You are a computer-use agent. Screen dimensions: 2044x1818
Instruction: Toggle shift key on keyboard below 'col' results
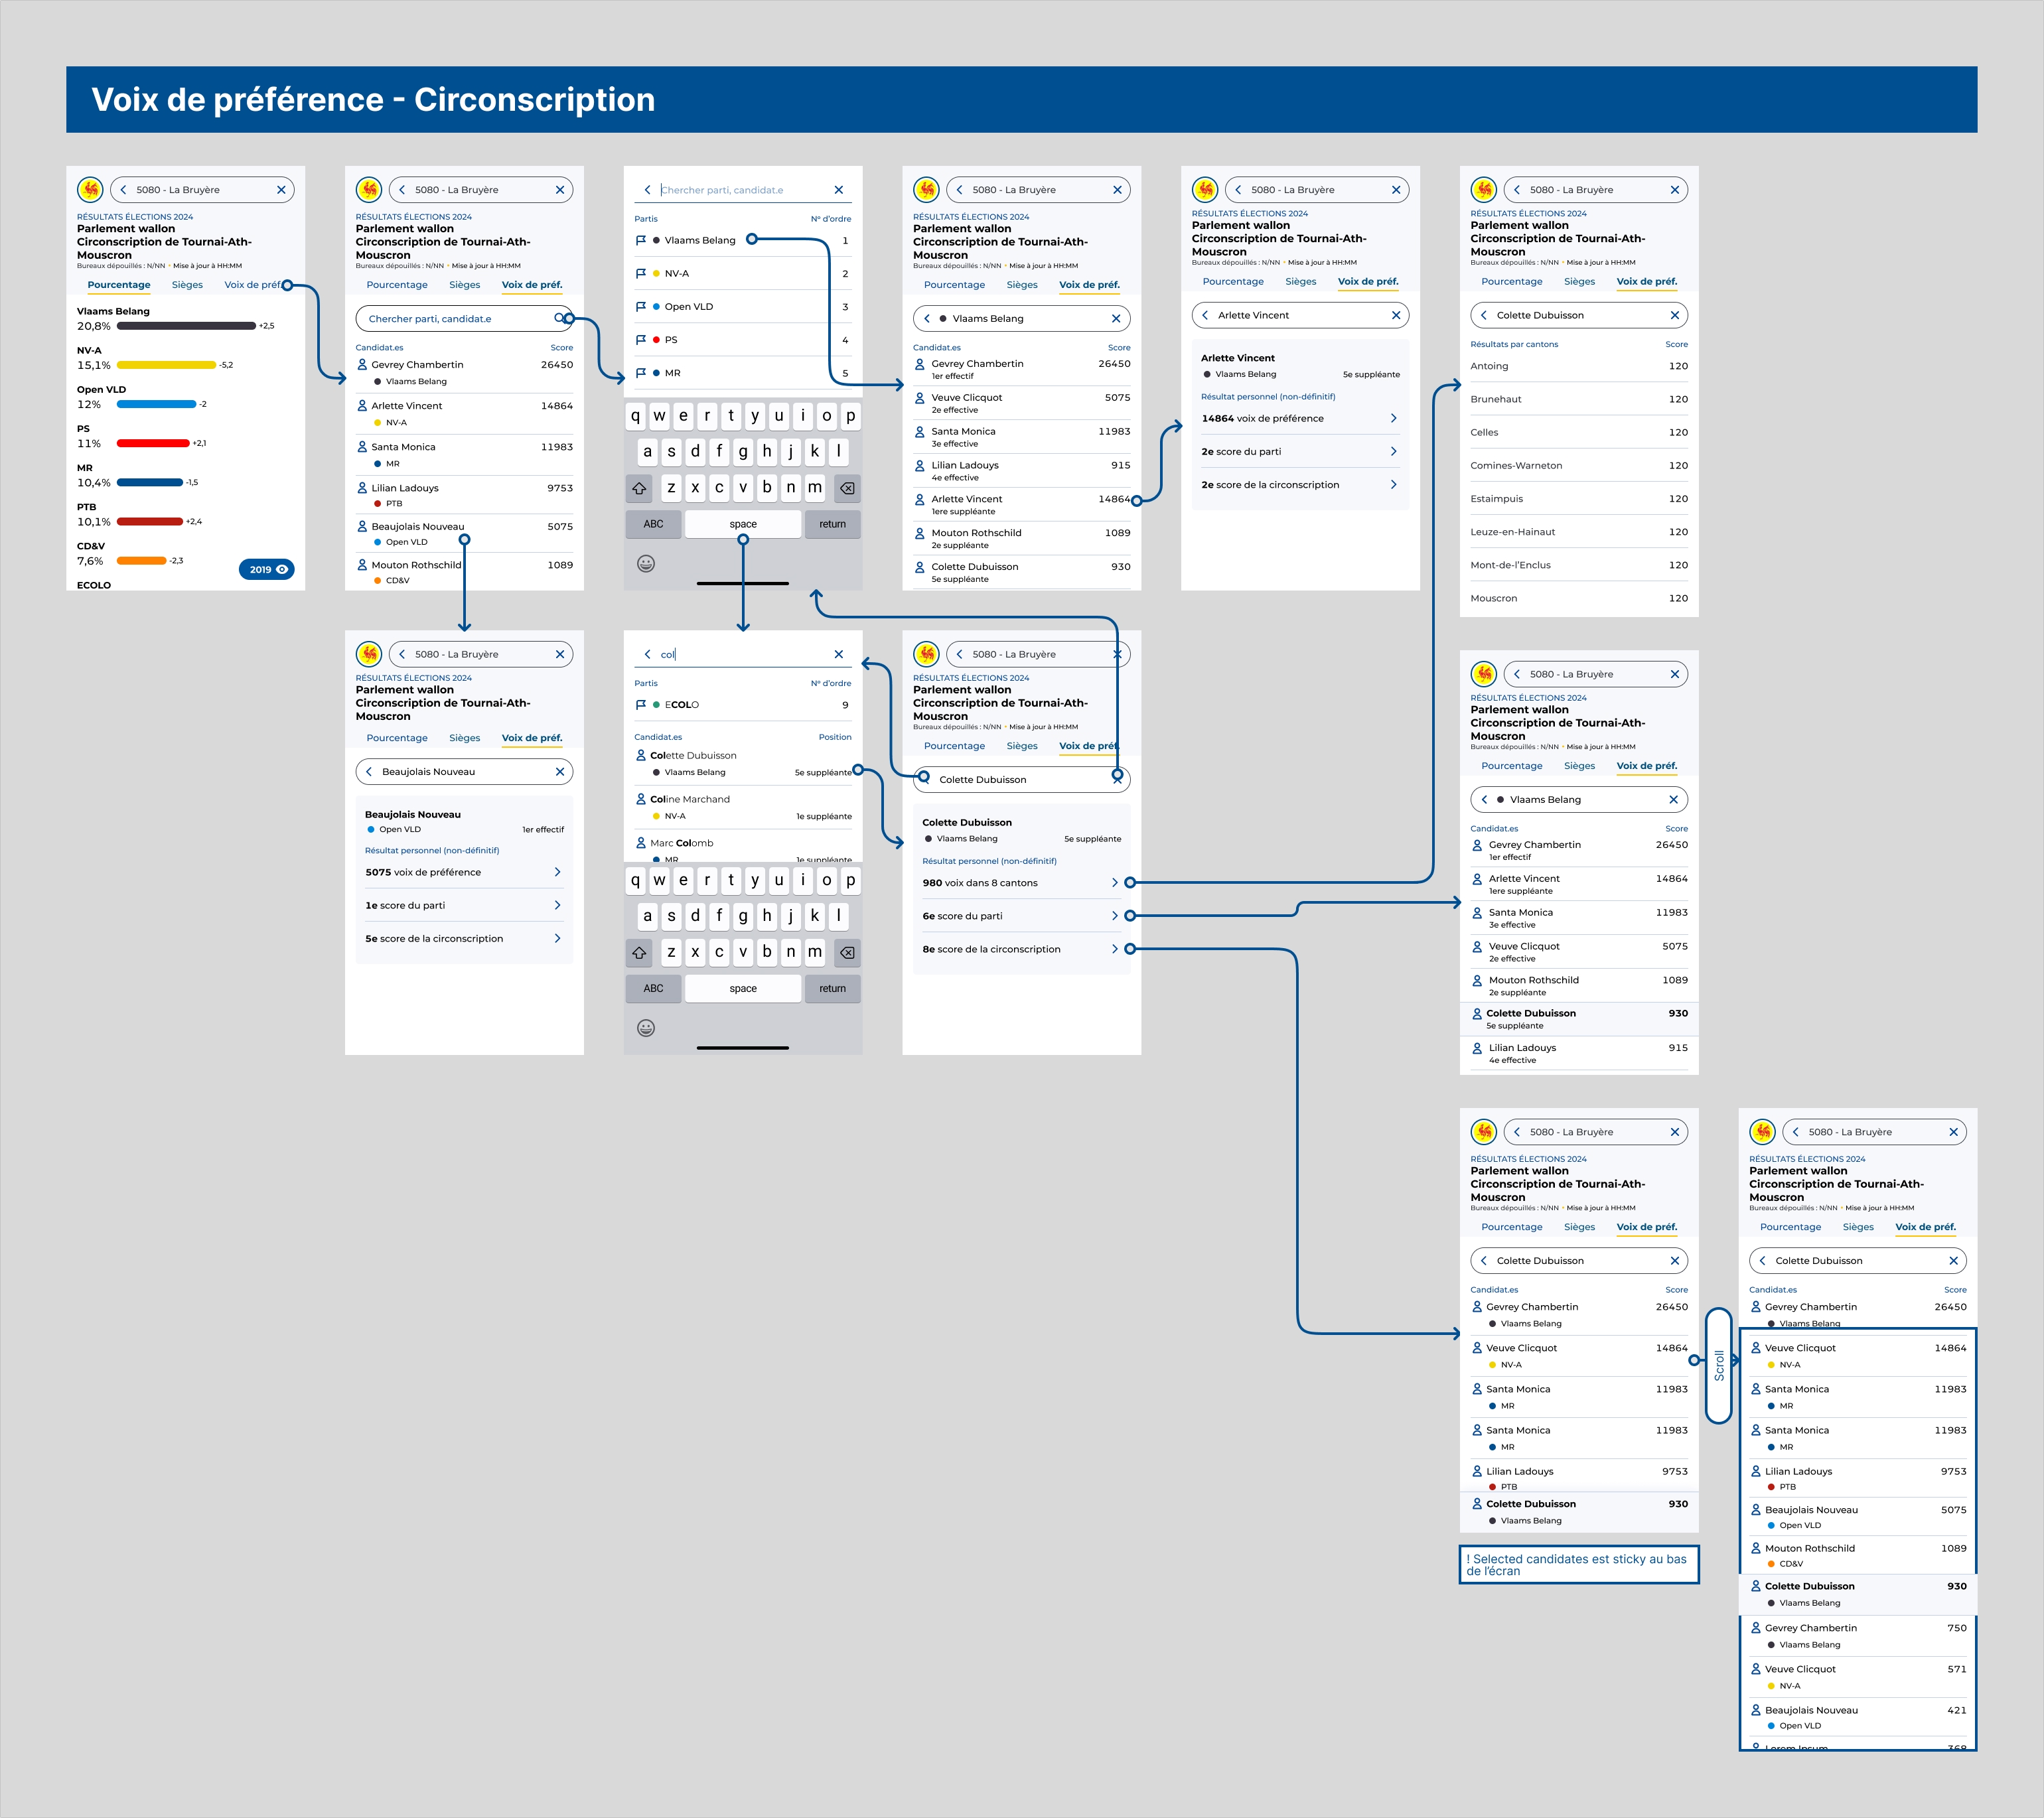(639, 953)
